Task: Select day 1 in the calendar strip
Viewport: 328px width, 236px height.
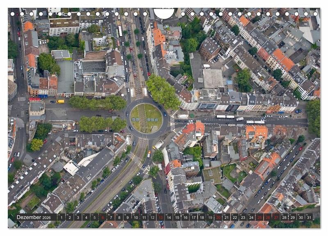Action: pos(61,217)
